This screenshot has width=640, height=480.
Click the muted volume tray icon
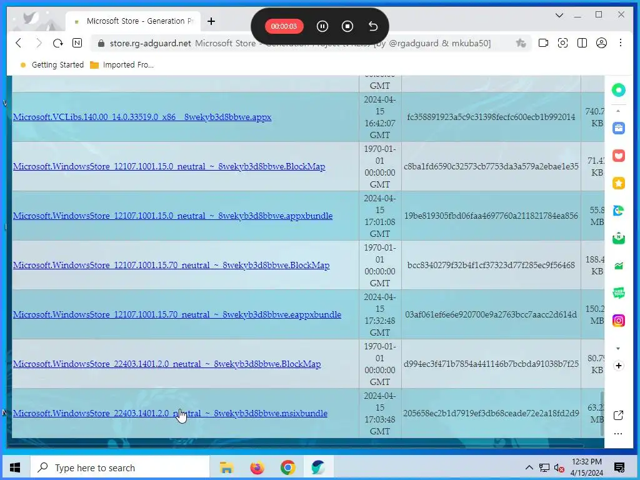click(x=559, y=467)
